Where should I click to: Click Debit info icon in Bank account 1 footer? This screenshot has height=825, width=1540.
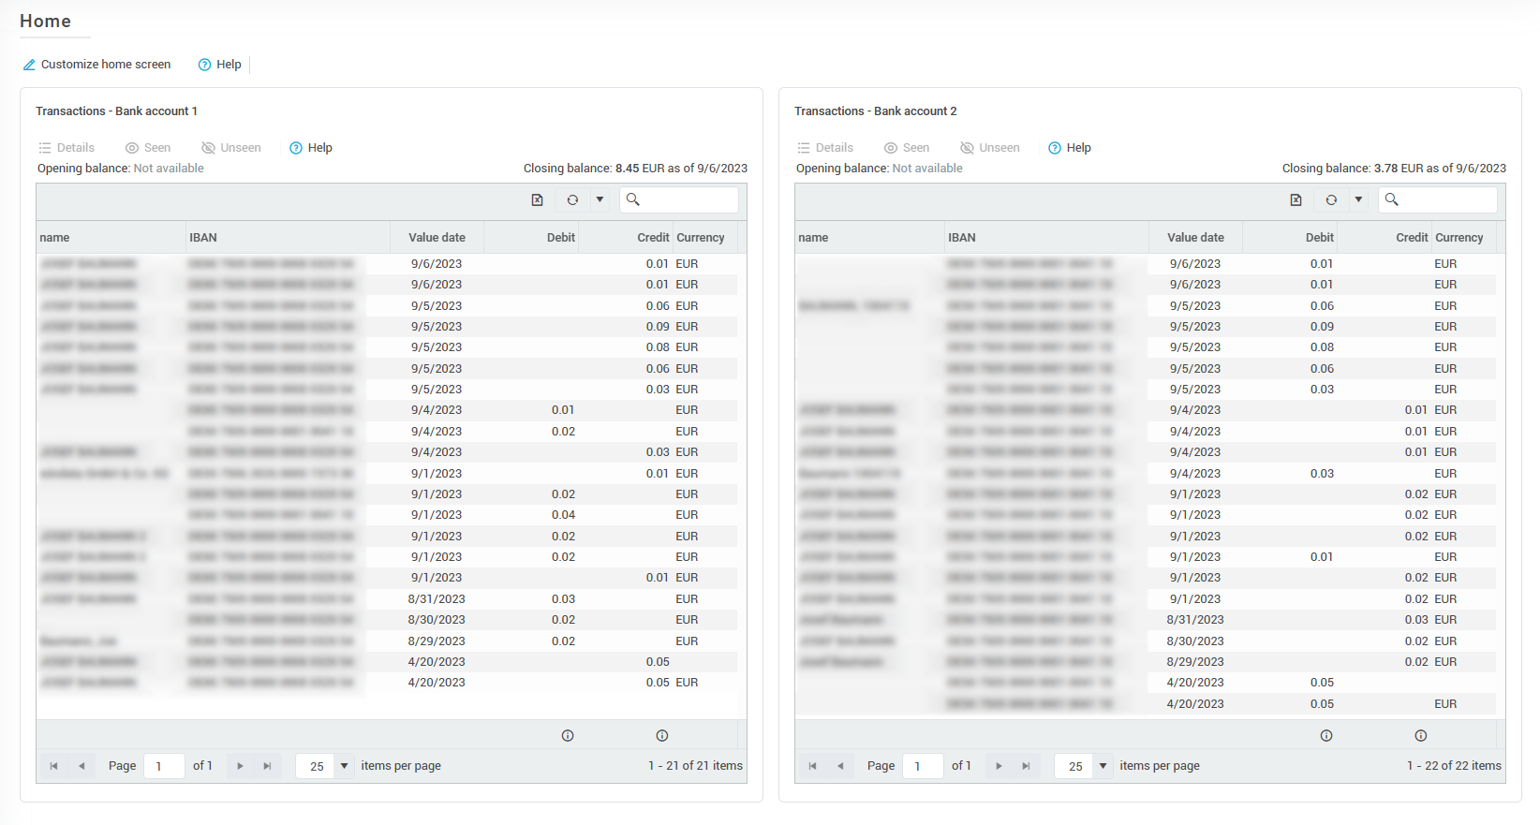(x=568, y=736)
